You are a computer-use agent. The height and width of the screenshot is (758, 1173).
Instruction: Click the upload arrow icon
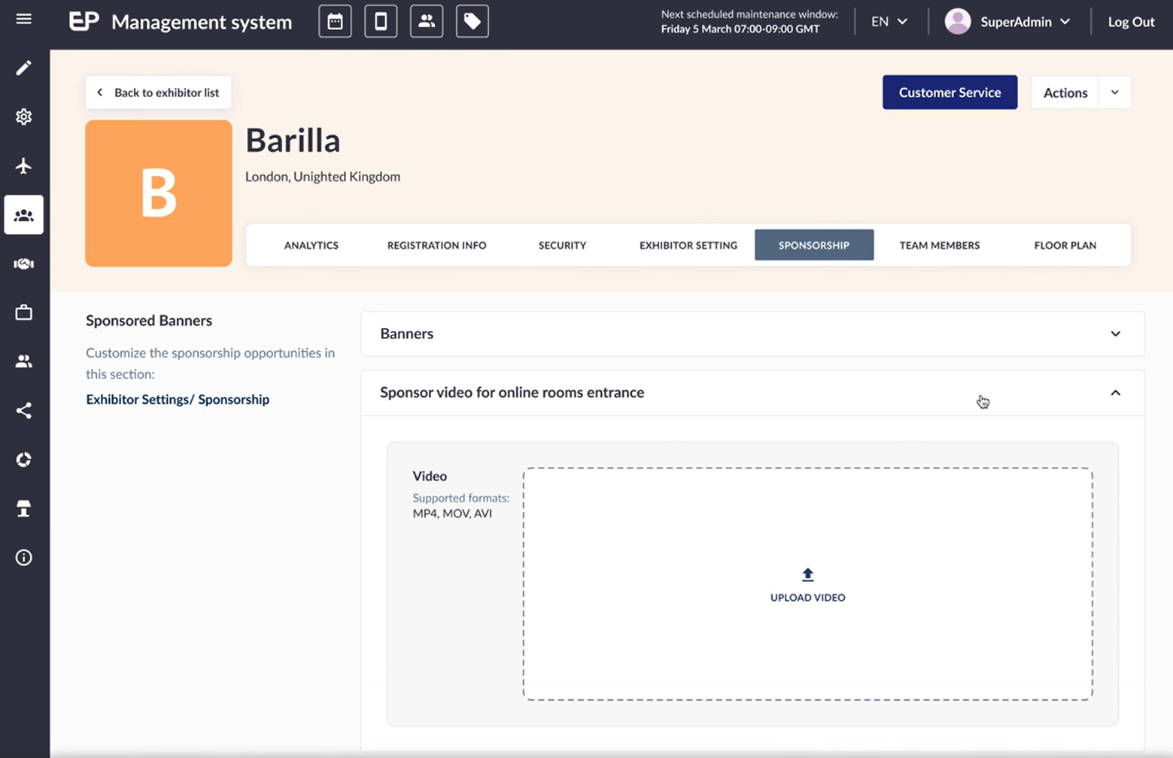click(807, 575)
